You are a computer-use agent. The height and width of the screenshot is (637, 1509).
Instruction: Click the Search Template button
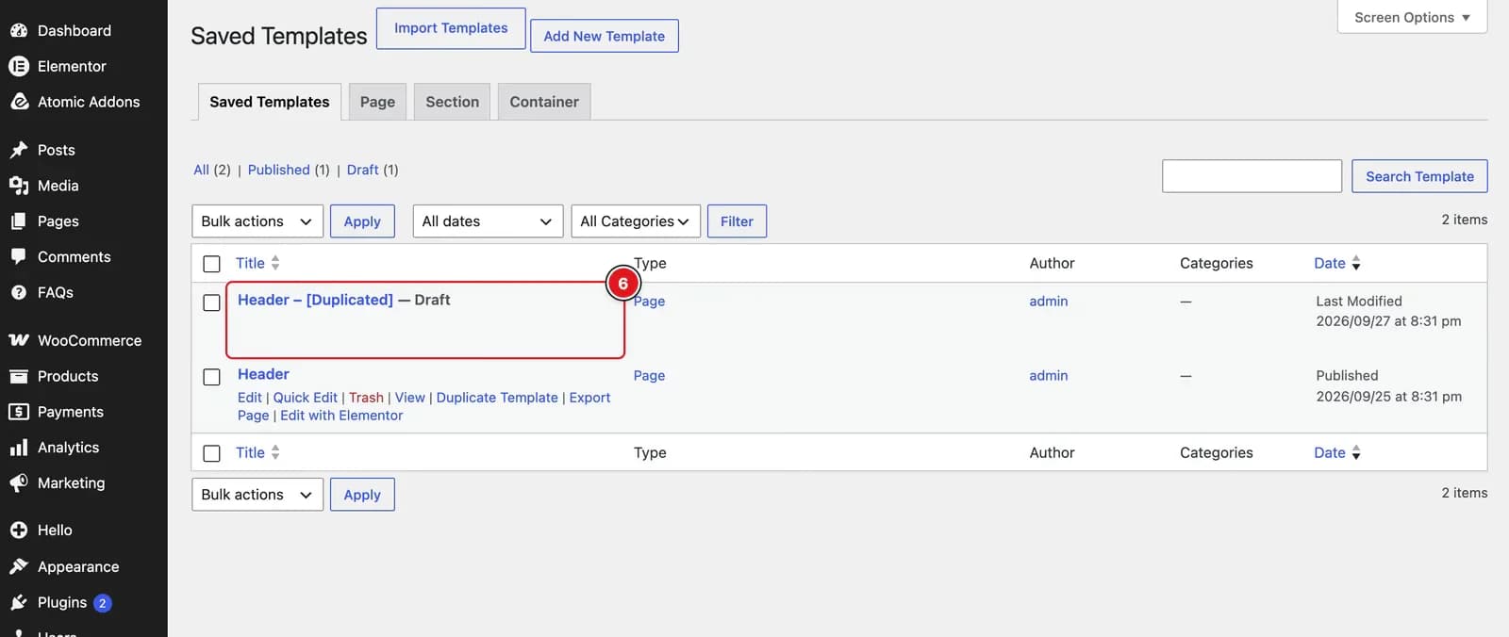1419,176
